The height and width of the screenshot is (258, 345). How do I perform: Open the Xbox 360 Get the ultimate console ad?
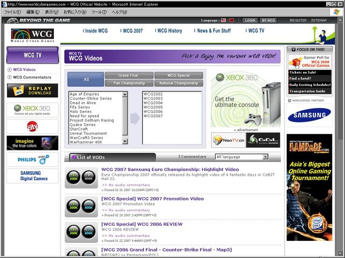click(x=246, y=99)
